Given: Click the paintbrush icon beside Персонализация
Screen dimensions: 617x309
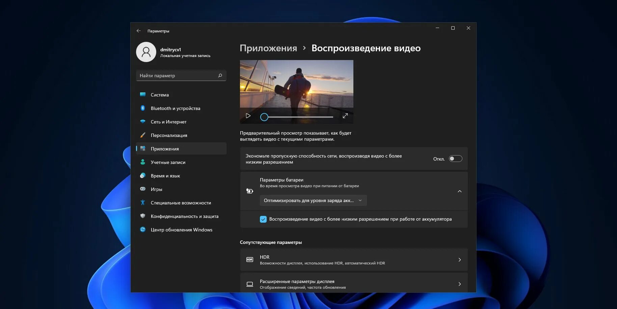Looking at the screenshot, I should pyautogui.click(x=143, y=135).
